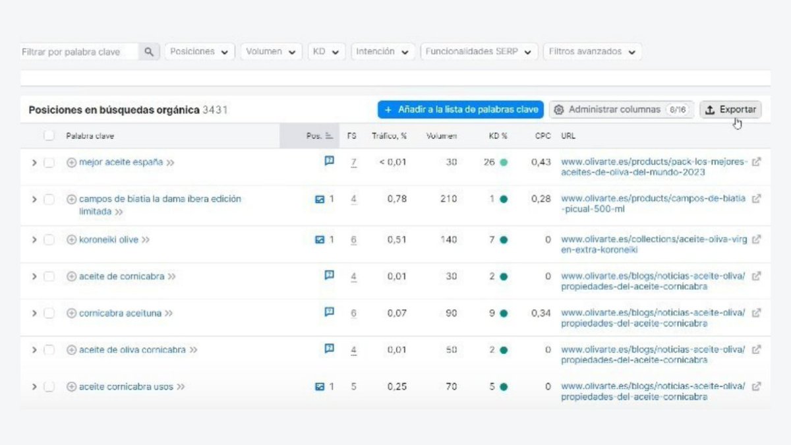
Task: Click image pack icon in campos de biatia row
Action: click(320, 199)
